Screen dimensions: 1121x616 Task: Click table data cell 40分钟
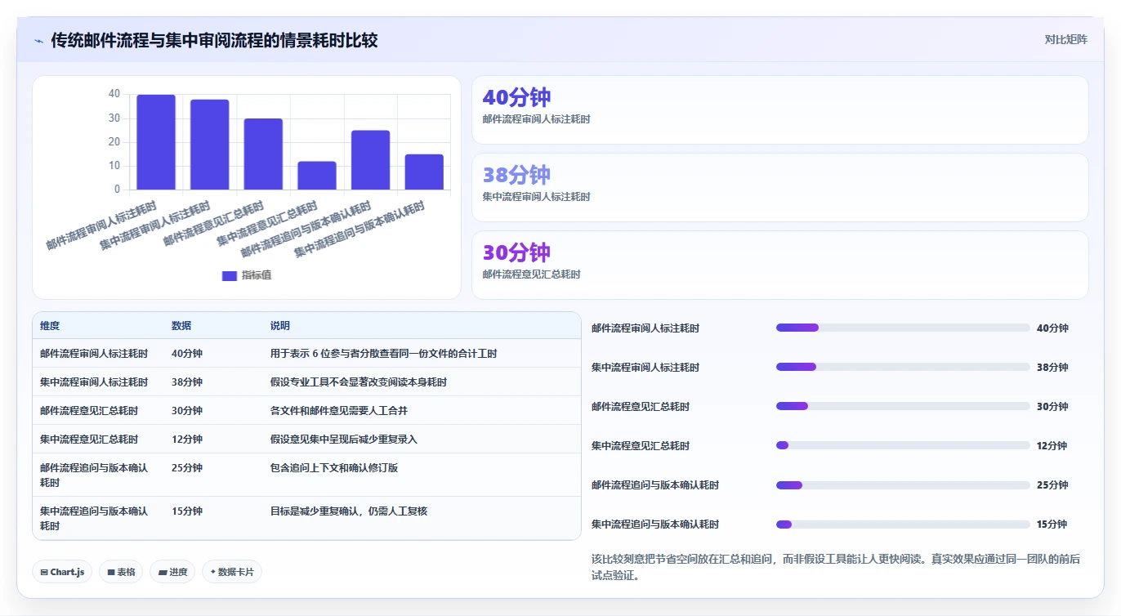(187, 354)
